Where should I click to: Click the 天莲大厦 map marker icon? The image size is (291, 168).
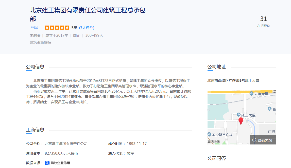tap(251, 93)
